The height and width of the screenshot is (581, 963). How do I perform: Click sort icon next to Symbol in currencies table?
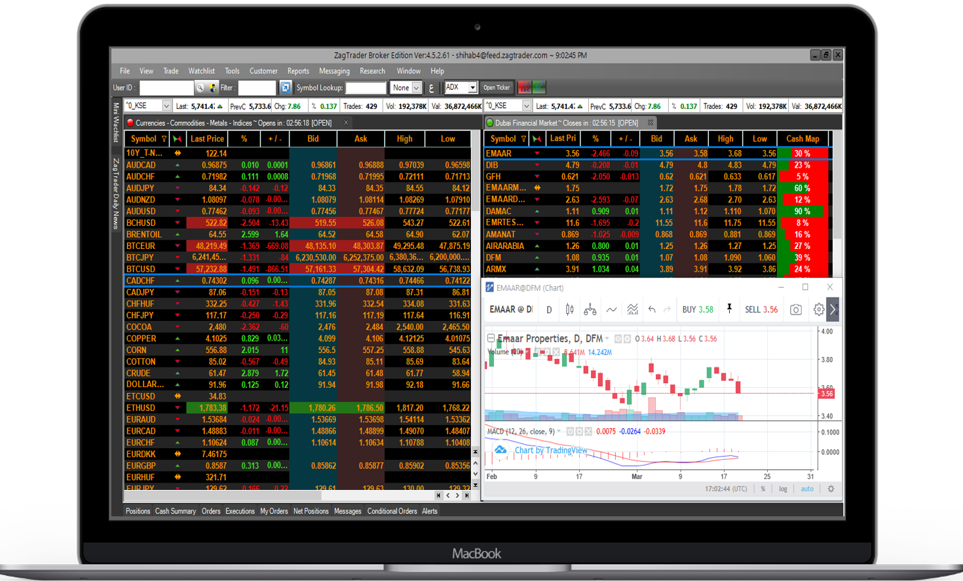[x=164, y=139]
